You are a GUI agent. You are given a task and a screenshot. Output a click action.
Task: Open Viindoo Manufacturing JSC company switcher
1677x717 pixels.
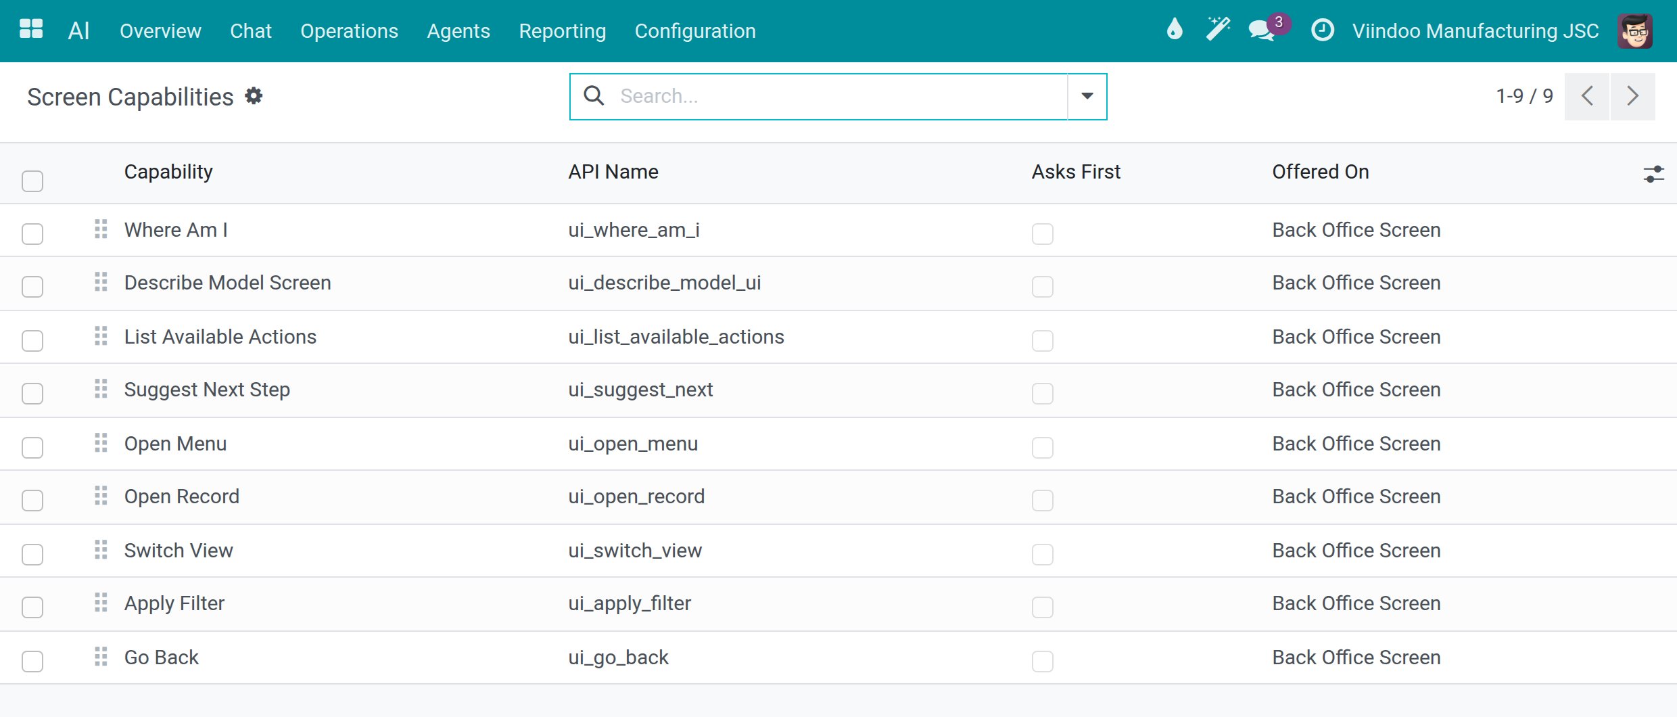coord(1475,31)
